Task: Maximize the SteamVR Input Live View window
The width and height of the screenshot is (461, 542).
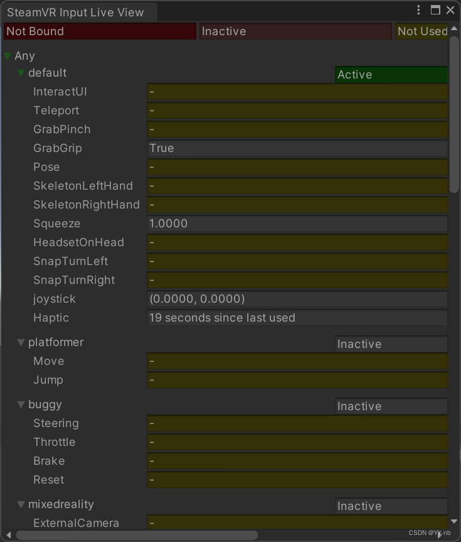Action: (435, 9)
